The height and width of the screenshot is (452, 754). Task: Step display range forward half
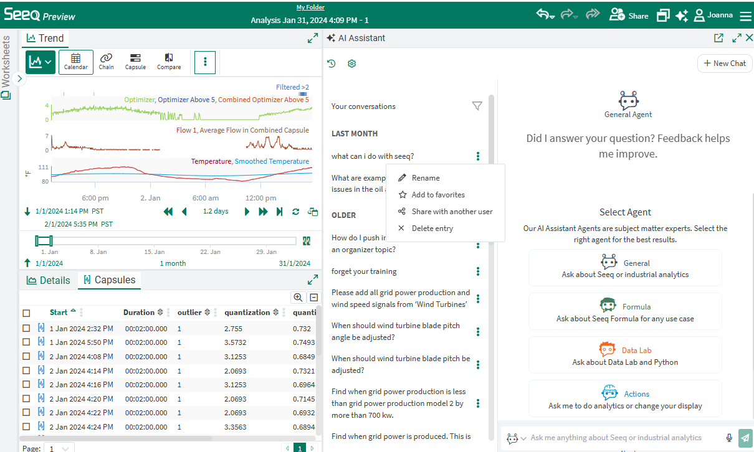coord(247,212)
